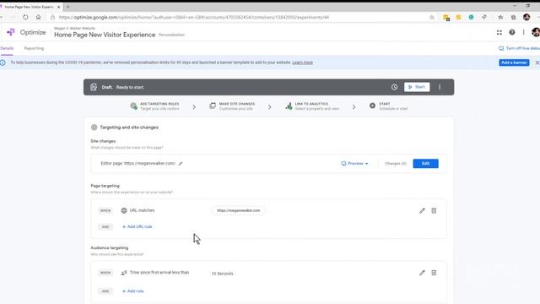Bookmark this page with the star icon
540x304 pixels.
pyautogui.click(x=432, y=17)
